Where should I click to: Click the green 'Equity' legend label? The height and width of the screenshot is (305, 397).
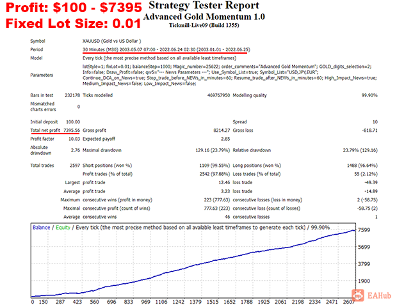tap(63, 228)
